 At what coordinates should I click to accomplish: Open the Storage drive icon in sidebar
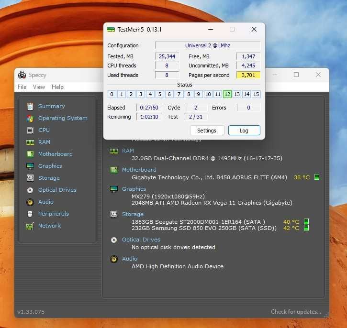(x=30, y=178)
